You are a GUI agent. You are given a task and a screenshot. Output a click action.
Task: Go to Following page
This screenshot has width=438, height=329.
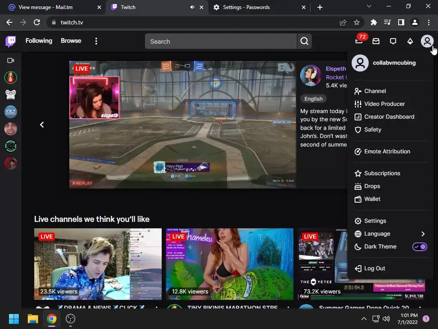coord(39,41)
